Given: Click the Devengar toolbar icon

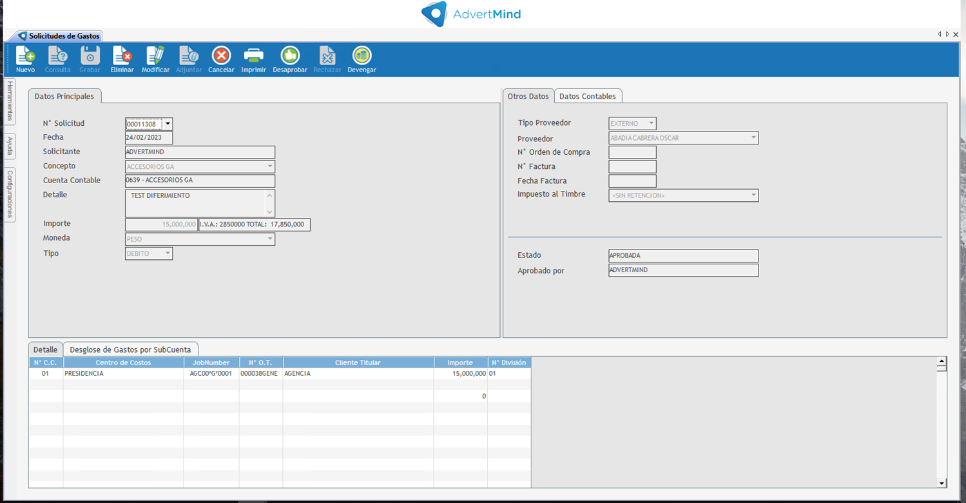Looking at the screenshot, I should coord(362,59).
